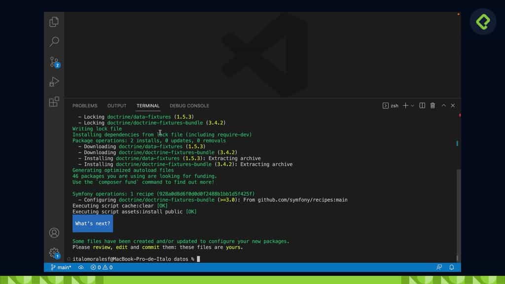Open the Explorer view in activity bar
505x284 pixels.
point(54,22)
